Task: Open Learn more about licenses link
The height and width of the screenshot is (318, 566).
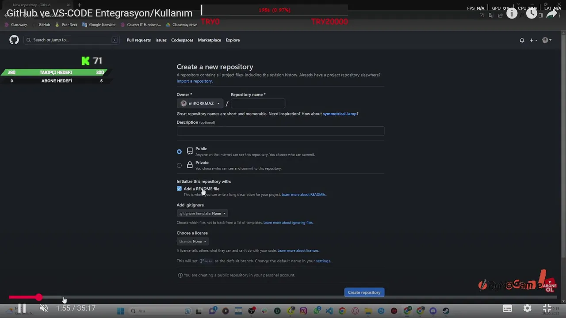Action: point(298,251)
